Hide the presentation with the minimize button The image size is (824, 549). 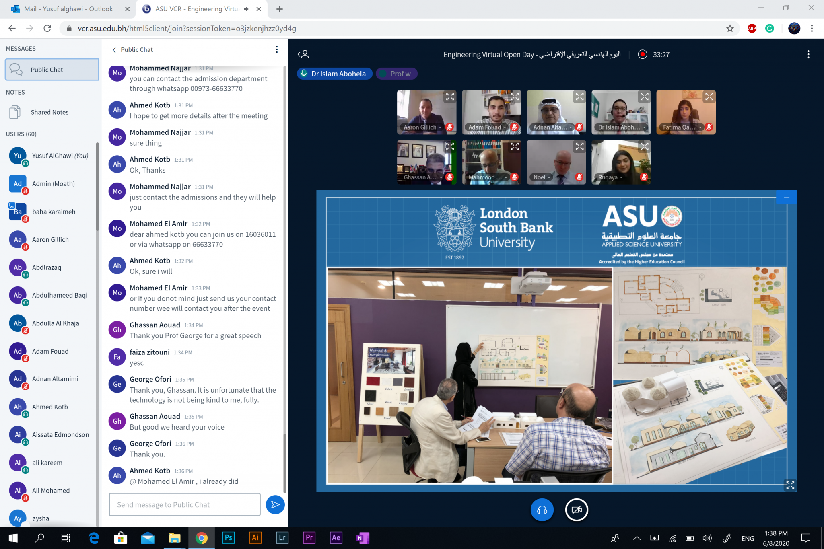tap(786, 197)
